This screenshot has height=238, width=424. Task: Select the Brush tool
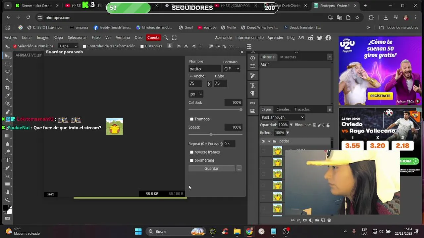coord(8,112)
